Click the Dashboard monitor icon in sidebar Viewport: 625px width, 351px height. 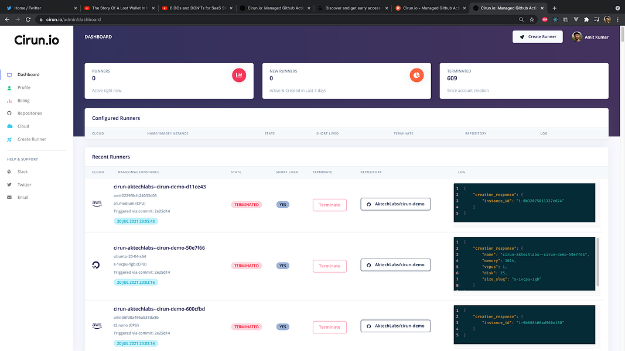[9, 75]
